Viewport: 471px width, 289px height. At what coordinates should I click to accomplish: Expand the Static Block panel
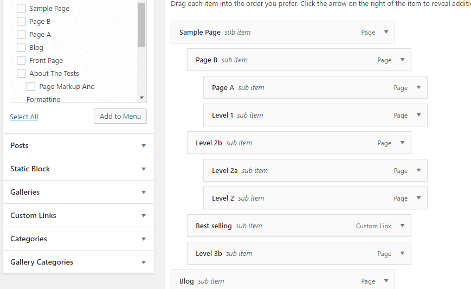pos(79,169)
